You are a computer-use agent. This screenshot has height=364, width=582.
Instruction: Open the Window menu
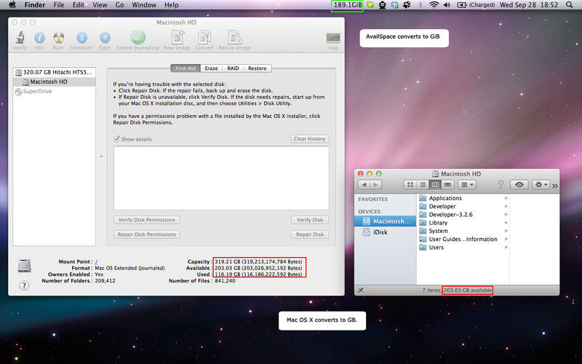coord(144,5)
